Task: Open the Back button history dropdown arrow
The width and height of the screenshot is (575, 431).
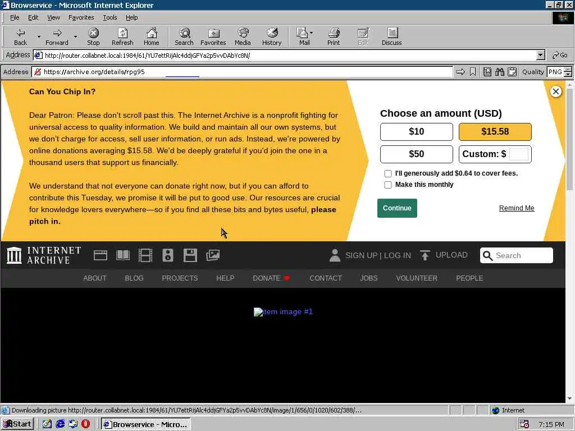Action: [39, 36]
